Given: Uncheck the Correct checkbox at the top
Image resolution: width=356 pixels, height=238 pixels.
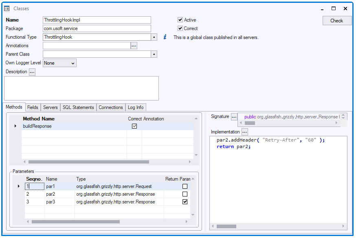Looking at the screenshot, I should [x=180, y=28].
